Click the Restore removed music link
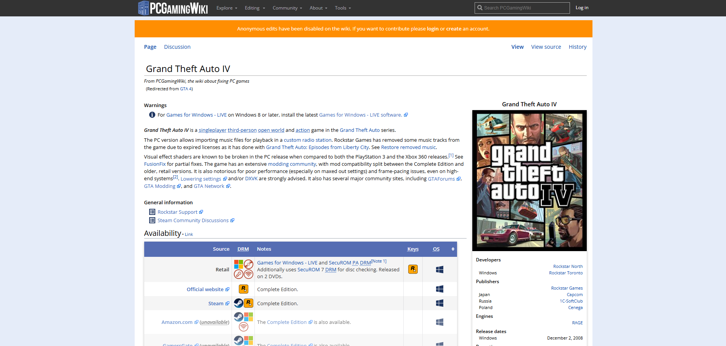The height and width of the screenshot is (346, 726). click(x=408, y=147)
